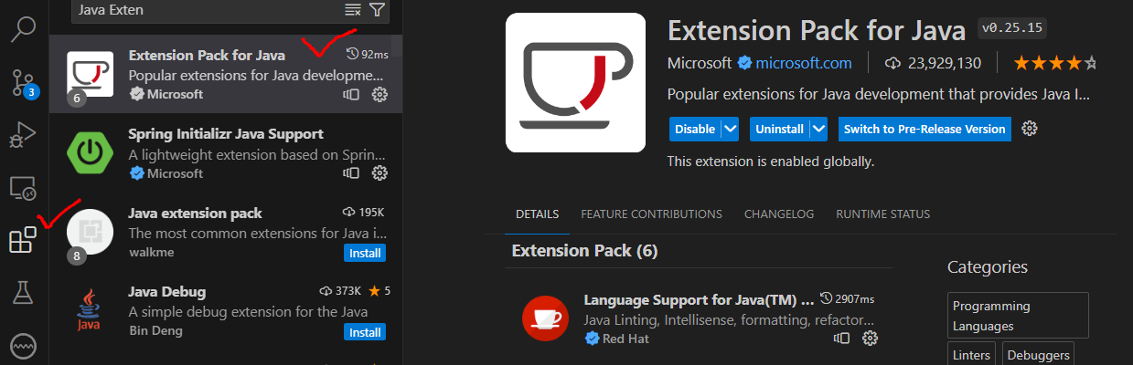The height and width of the screenshot is (365, 1133).
Task: Open the CHANGELOG tab
Action: [x=778, y=214]
